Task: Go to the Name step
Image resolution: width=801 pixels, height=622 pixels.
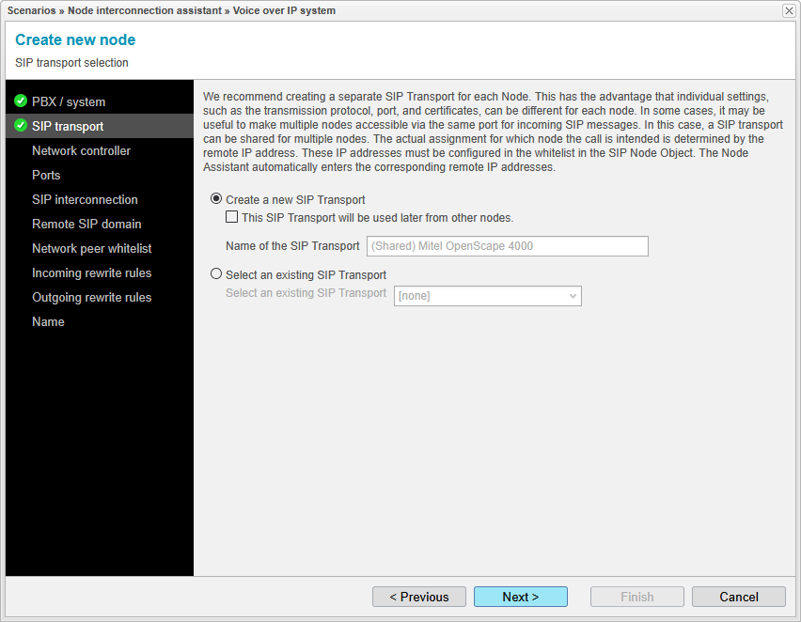Action: click(x=48, y=321)
